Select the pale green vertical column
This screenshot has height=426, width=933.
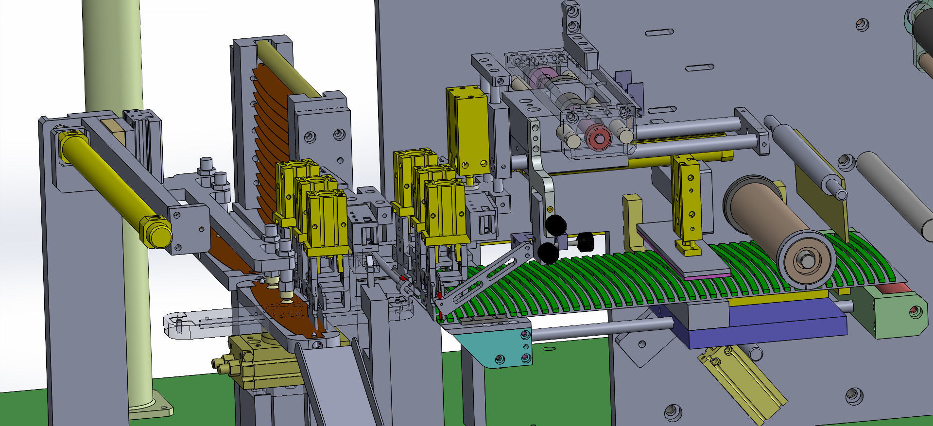(x=112, y=58)
